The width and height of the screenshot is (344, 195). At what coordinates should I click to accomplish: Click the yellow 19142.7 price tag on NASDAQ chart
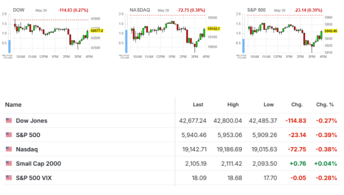click(213, 29)
